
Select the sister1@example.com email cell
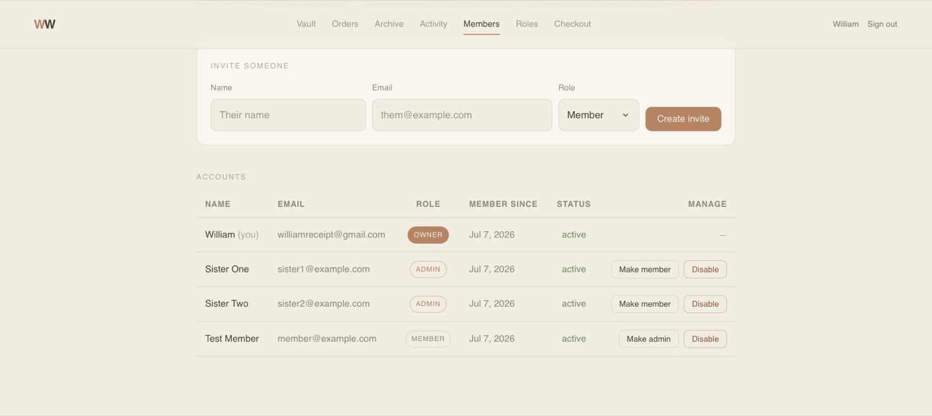click(x=324, y=269)
